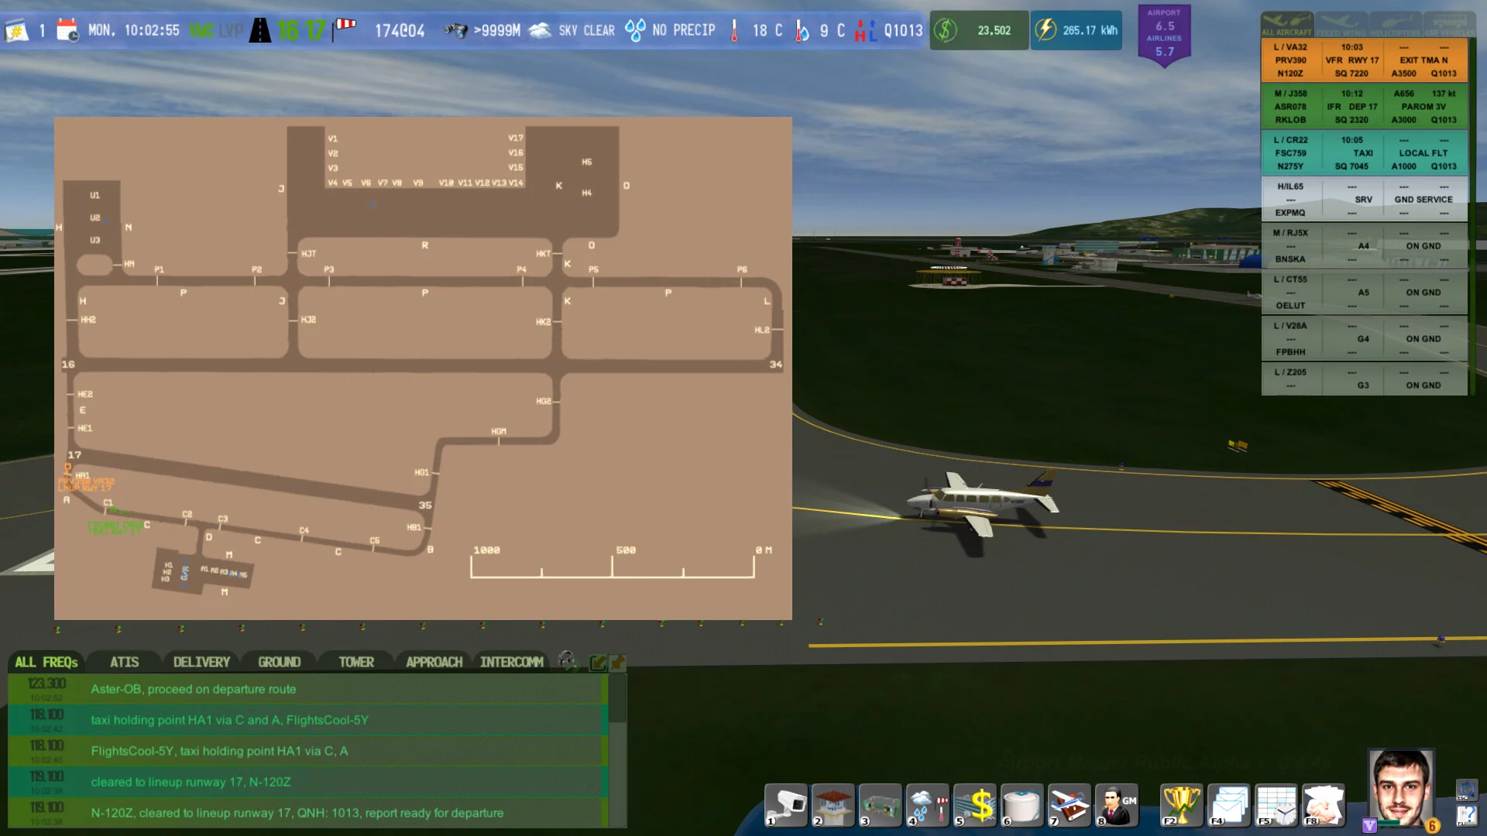Open the schedule timetable icon (F5)
This screenshot has width=1487, height=836.
[x=1276, y=805]
